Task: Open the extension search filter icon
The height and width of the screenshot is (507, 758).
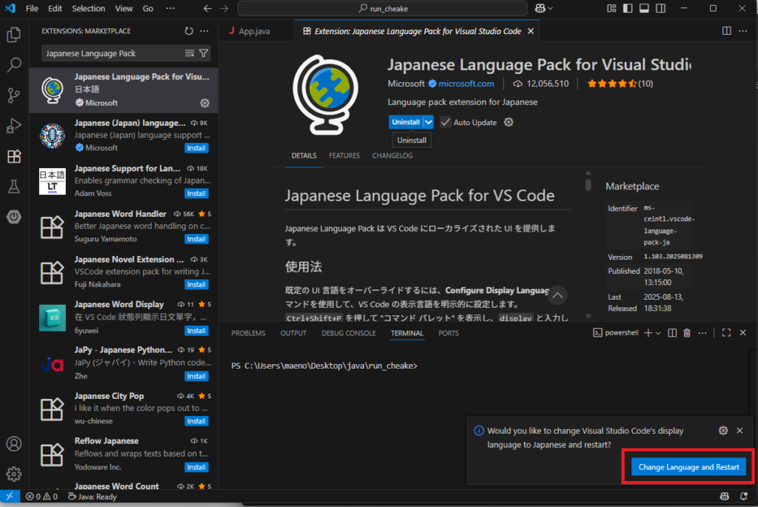Action: (204, 53)
